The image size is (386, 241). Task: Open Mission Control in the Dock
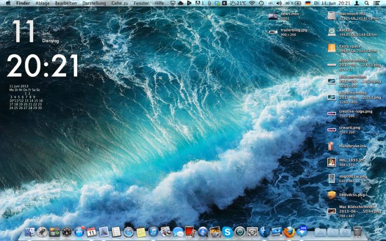[54, 232]
